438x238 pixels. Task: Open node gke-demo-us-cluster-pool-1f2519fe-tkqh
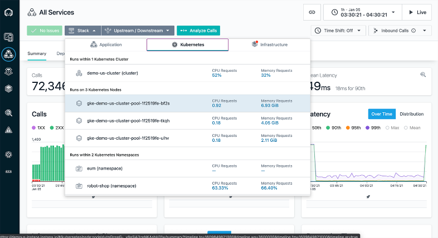pyautogui.click(x=128, y=121)
